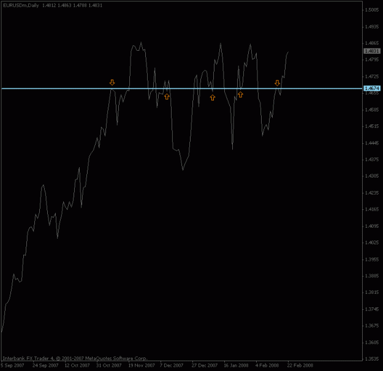Screen dimensions: 383x371
Task: Click the 1.4025 price axis label
Action: pyautogui.click(x=372, y=242)
